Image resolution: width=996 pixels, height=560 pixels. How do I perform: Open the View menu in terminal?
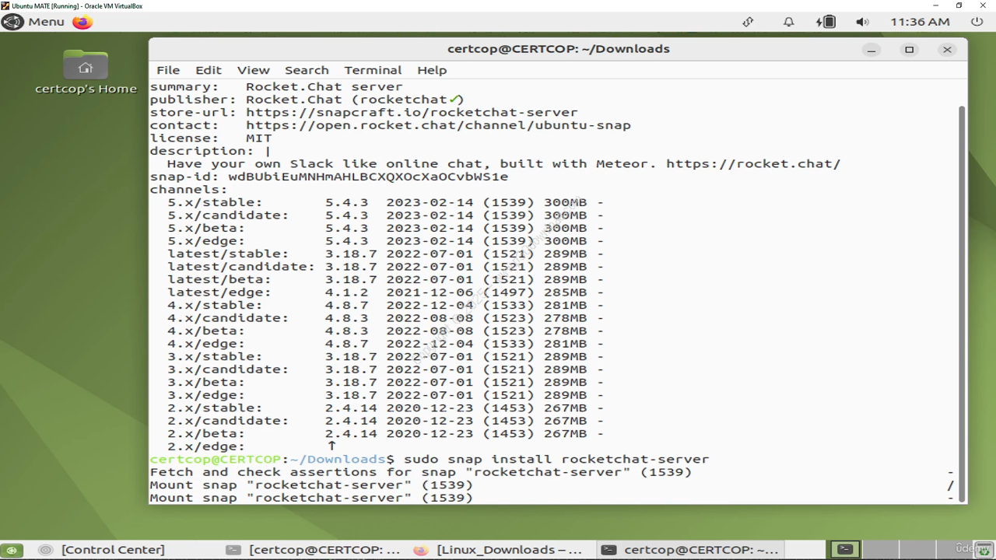tap(253, 70)
